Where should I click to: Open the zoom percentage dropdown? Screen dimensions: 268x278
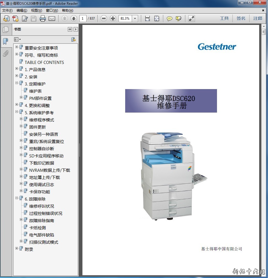pos(135,19)
